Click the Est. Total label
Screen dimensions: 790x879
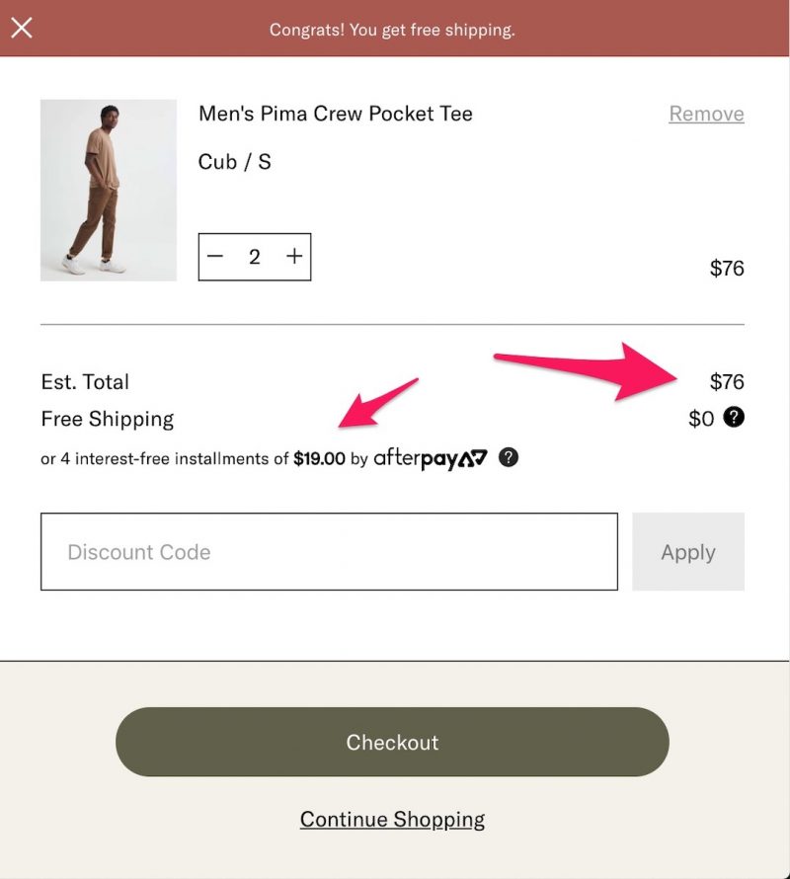[85, 382]
